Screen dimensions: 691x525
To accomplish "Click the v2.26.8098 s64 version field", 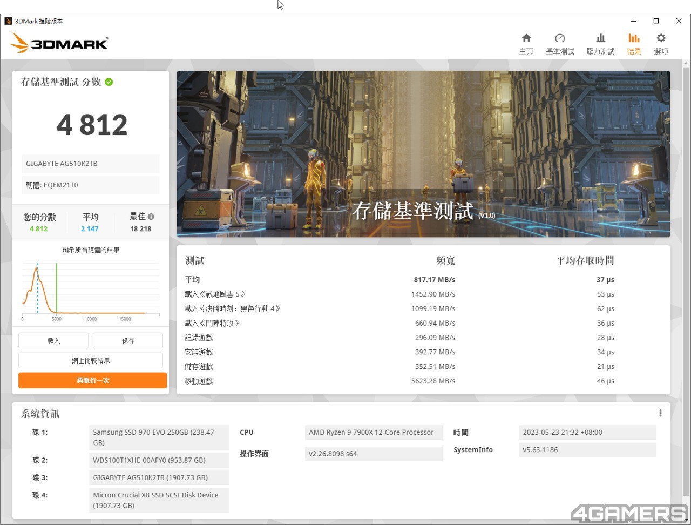I will 374,454.
